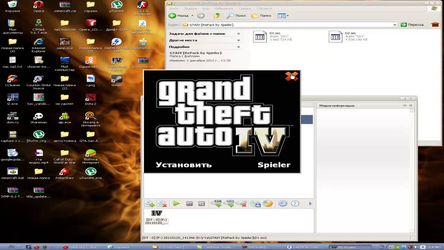Select the µTorrent desktop icon
444x250 pixels.
tap(117, 7)
